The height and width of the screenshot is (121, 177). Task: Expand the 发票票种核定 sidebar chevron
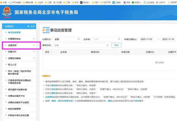(34, 39)
